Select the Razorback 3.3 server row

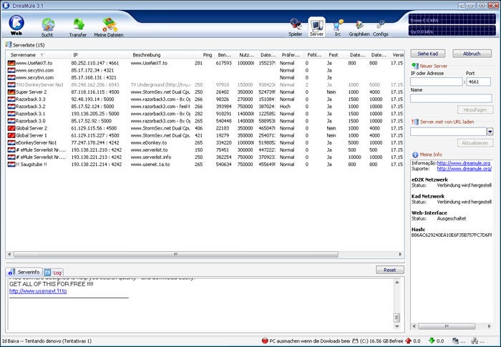tap(205, 99)
